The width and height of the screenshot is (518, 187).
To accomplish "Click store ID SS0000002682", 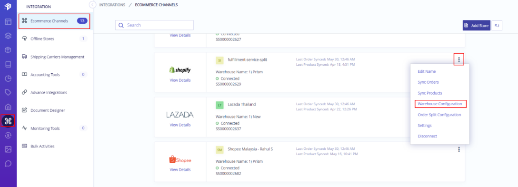I will point(228,174).
